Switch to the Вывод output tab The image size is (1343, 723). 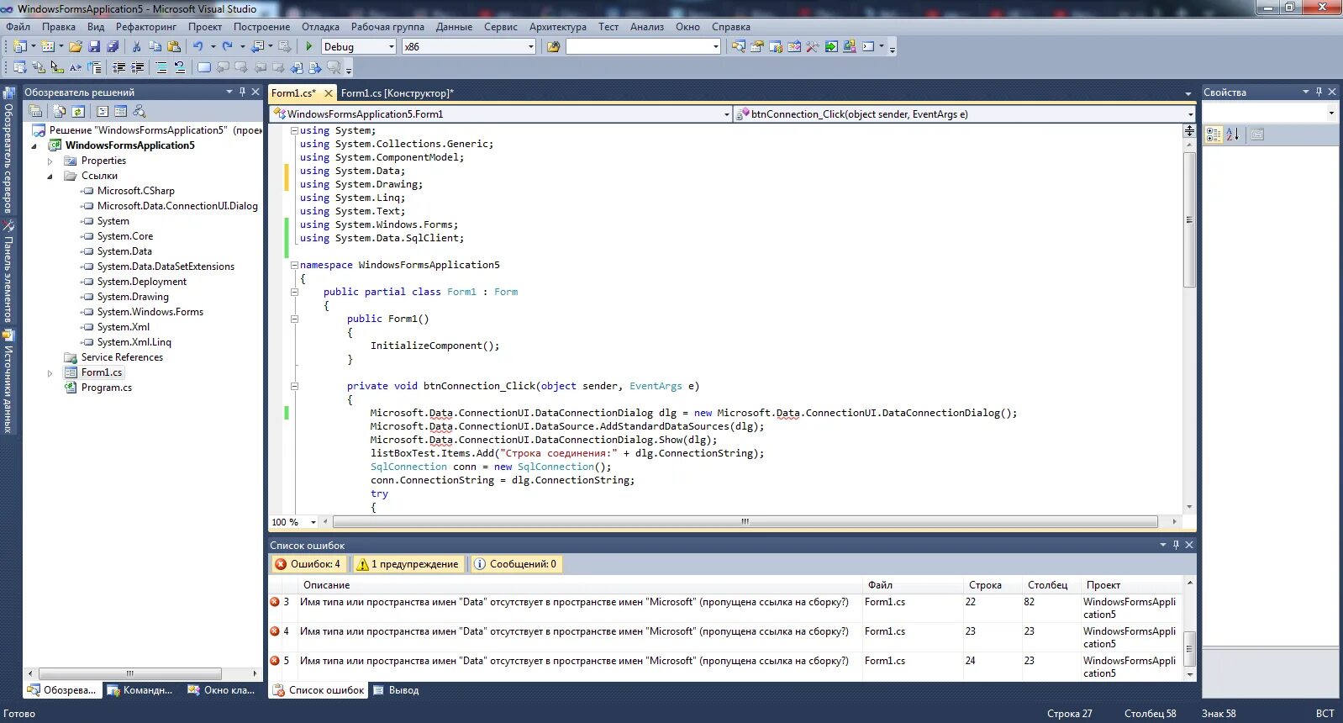tap(396, 690)
